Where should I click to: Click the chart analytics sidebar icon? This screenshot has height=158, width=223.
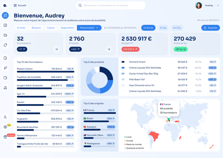tap(5, 25)
